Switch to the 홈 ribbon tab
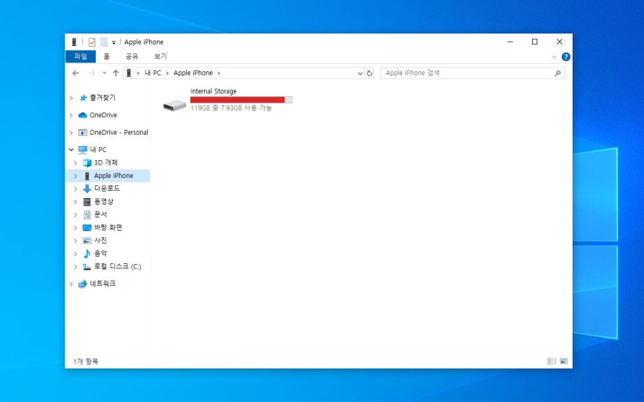Viewport: 644px width, 402px height. pyautogui.click(x=107, y=57)
